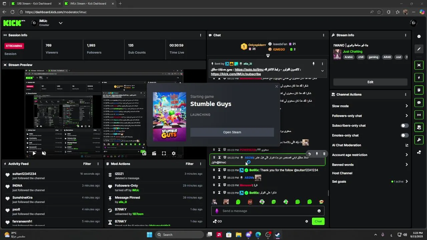Click the Windows Start button
Viewport: 427px width, 240px height.
coord(149,235)
